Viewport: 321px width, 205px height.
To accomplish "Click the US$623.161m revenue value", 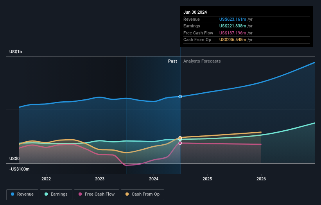I will (x=233, y=19).
